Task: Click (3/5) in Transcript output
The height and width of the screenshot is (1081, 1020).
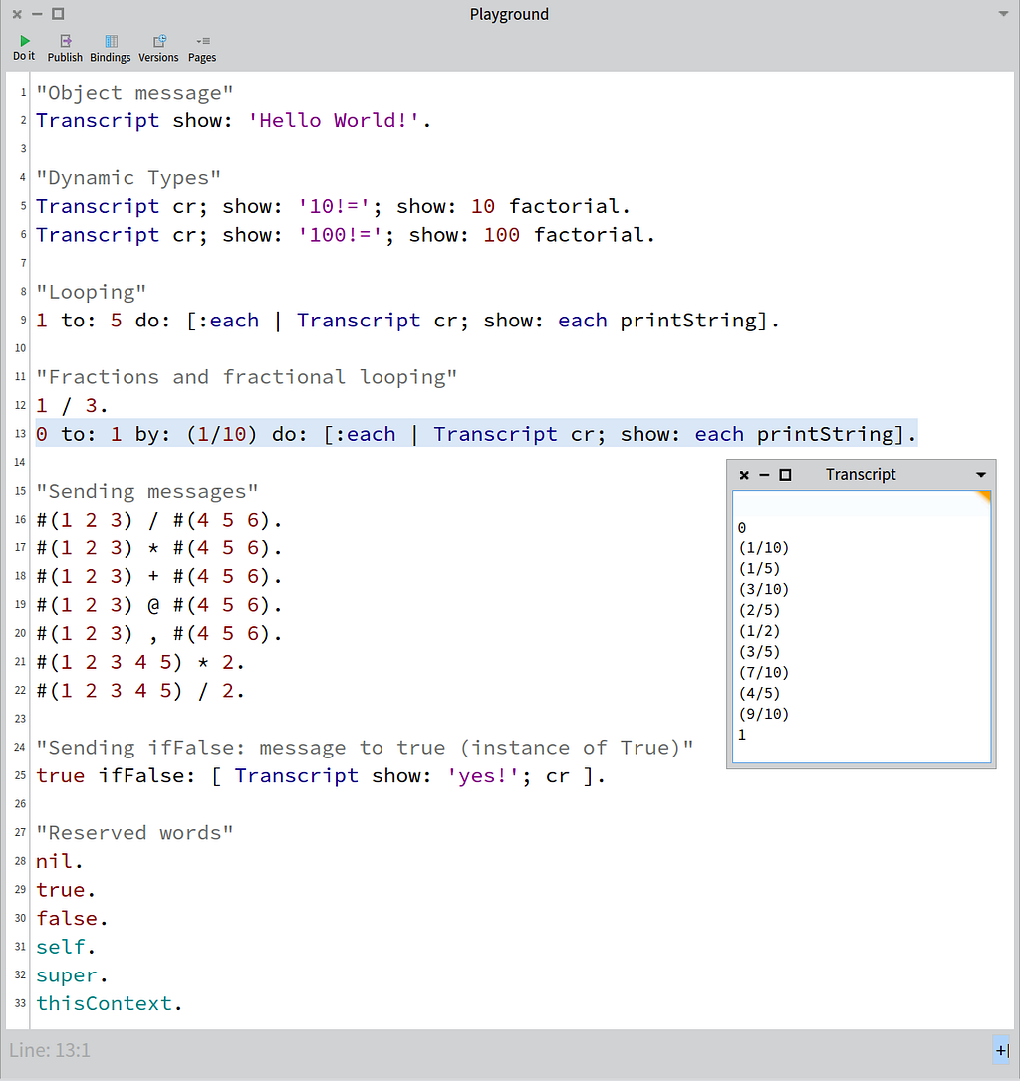Action: click(759, 652)
